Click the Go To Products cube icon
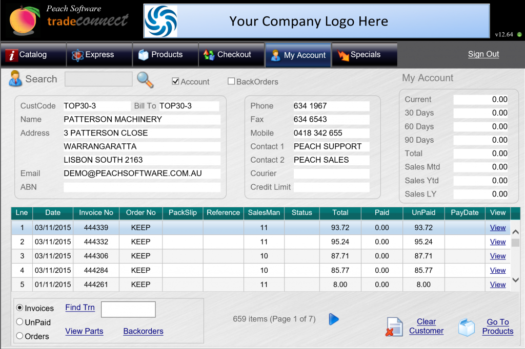The image size is (525, 349). pyautogui.click(x=467, y=326)
